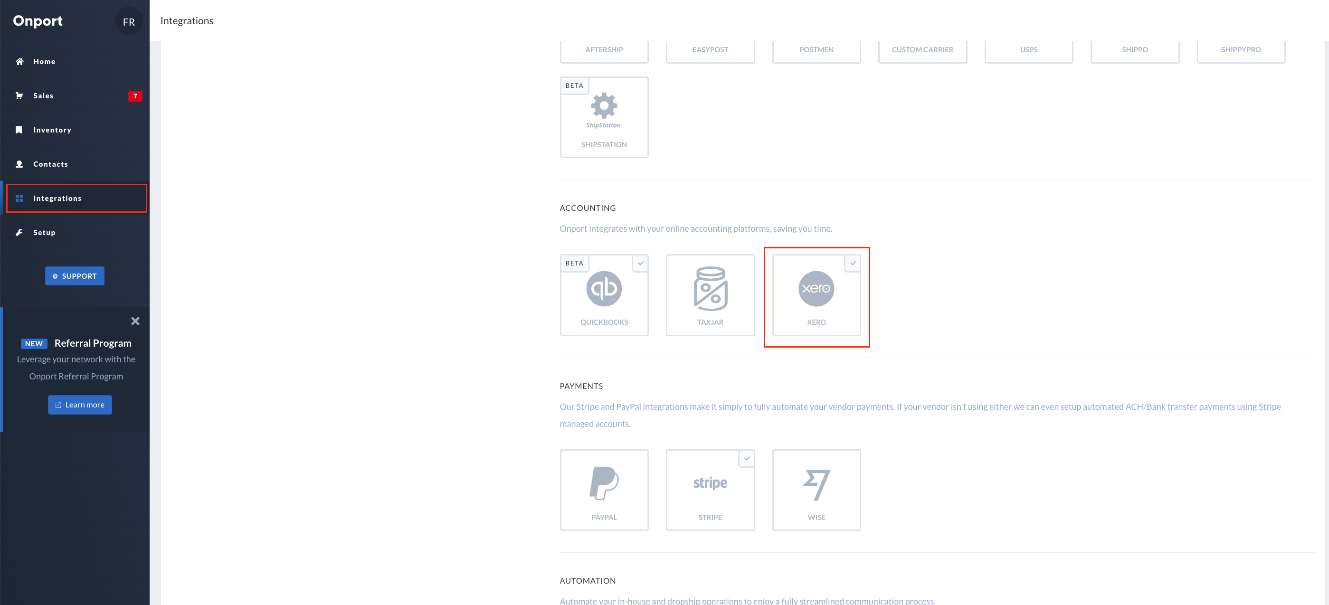Click the Sales cart icon

click(19, 95)
